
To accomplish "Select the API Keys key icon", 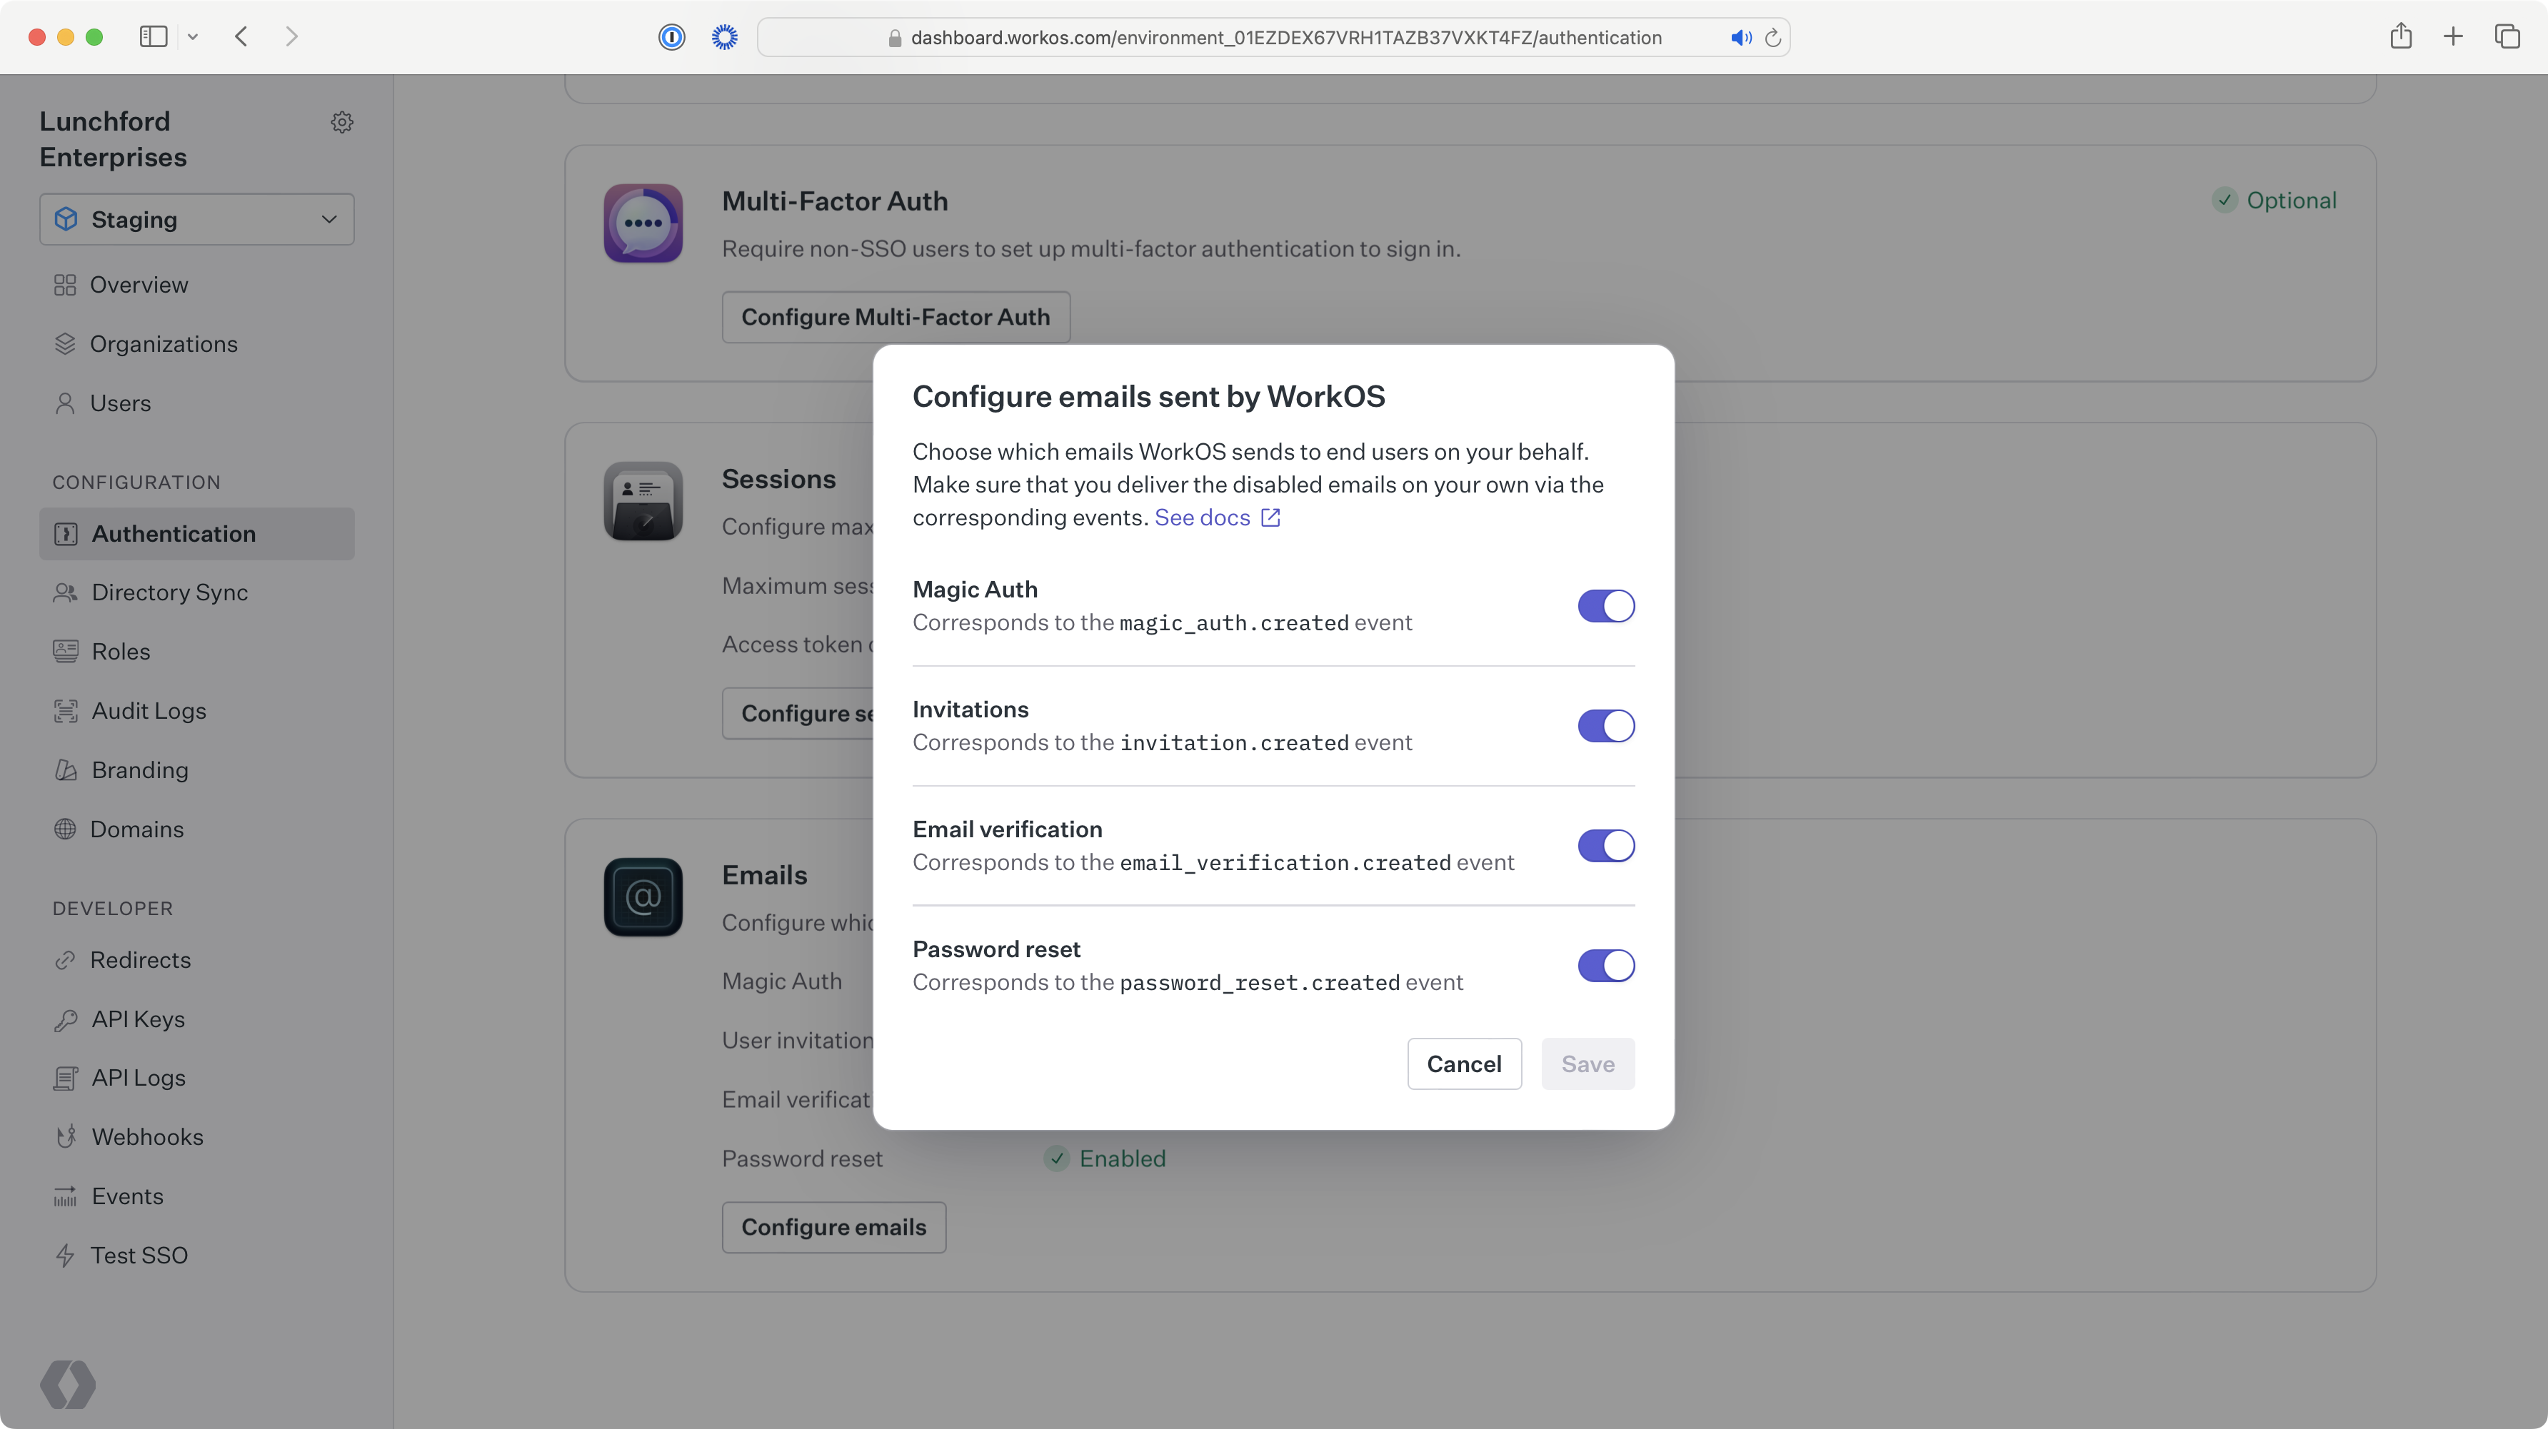I will pos(65,1019).
